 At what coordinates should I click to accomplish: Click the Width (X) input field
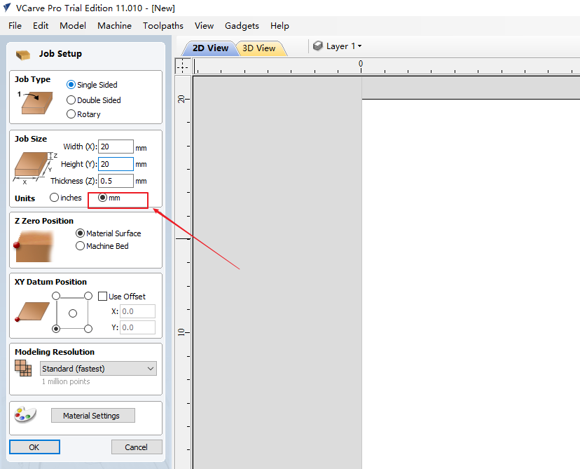[x=116, y=147]
